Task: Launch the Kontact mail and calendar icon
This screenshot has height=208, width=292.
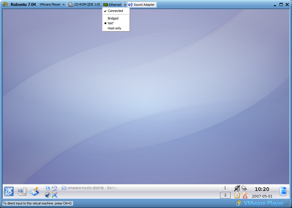Action: click(54, 188)
